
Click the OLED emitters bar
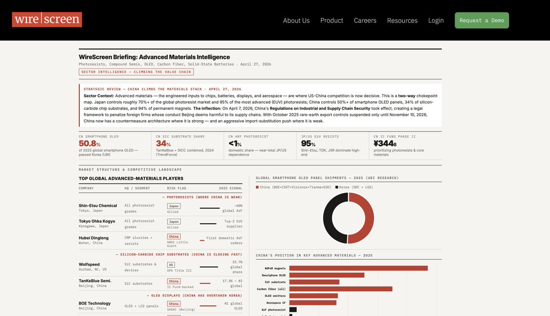(x=313, y=296)
